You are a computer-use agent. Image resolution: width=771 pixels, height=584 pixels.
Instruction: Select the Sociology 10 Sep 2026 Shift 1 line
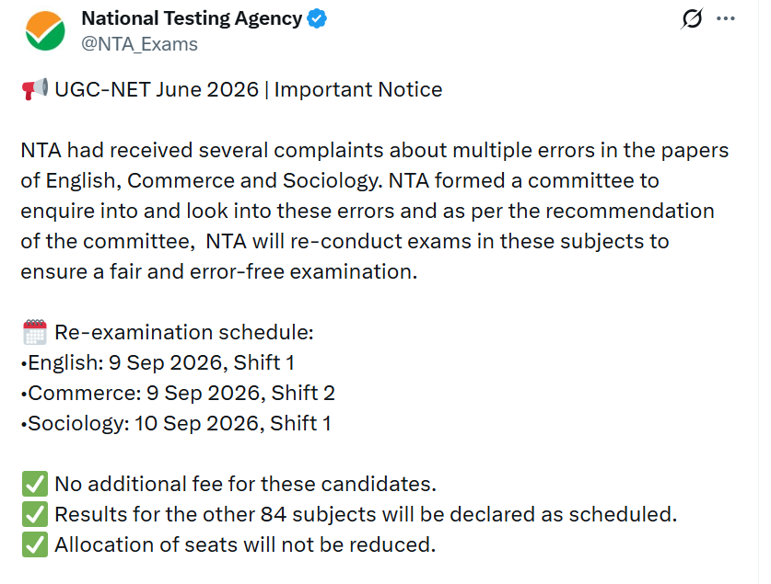(176, 424)
